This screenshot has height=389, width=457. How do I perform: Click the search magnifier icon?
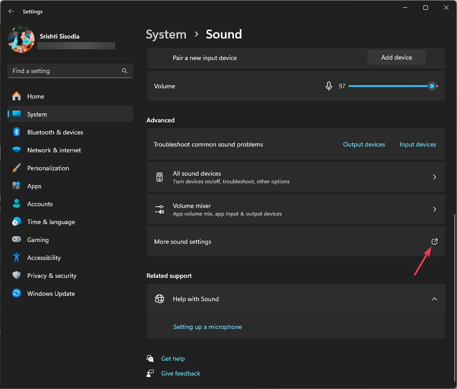coord(125,71)
